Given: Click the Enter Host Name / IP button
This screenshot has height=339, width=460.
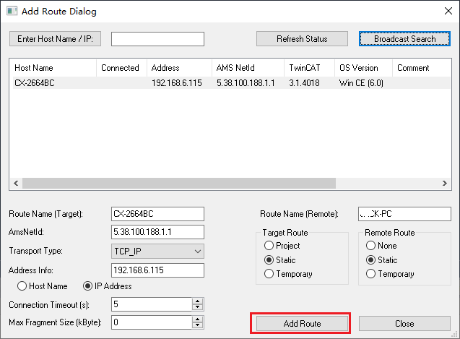Looking at the screenshot, I should 56,38.
